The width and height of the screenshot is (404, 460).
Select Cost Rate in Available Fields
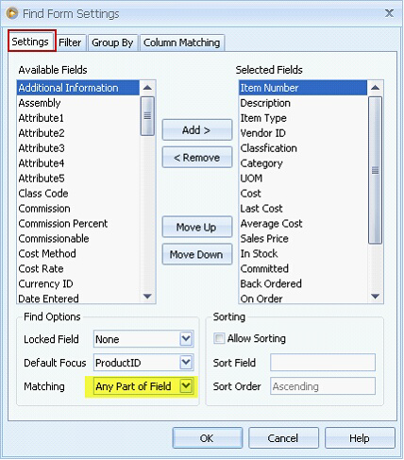click(78, 269)
